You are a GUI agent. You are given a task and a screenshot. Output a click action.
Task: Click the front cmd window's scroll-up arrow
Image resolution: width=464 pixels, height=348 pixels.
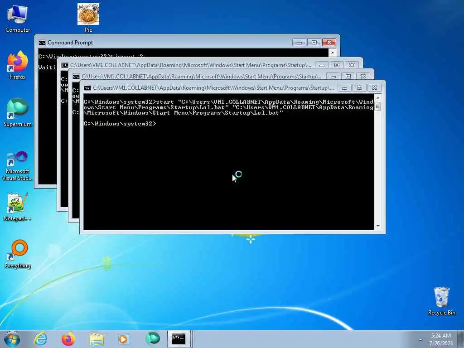click(377, 98)
